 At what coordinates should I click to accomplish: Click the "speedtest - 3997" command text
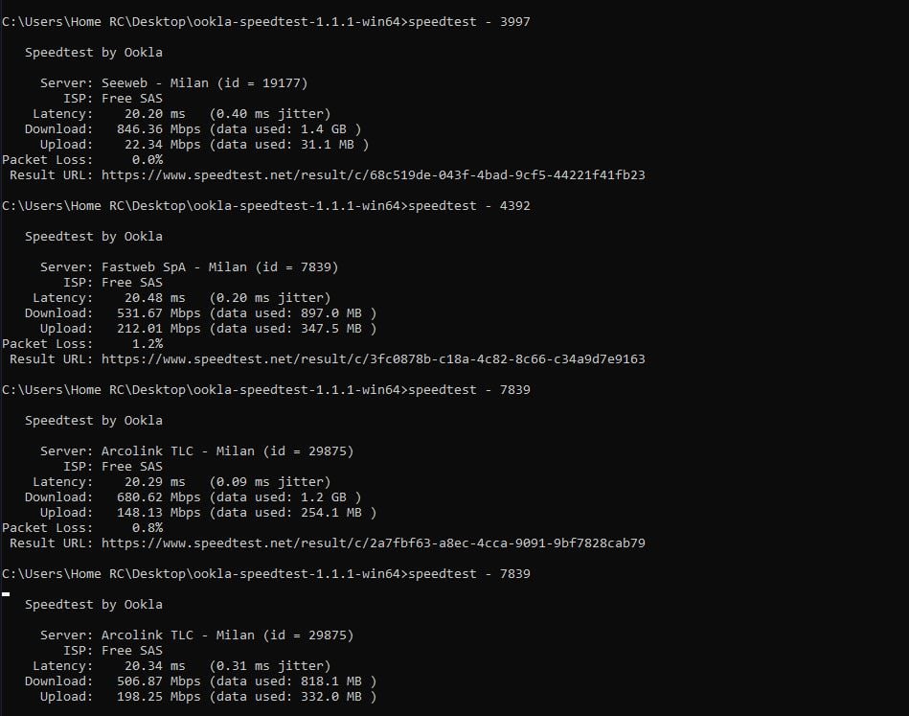pyautogui.click(x=468, y=22)
